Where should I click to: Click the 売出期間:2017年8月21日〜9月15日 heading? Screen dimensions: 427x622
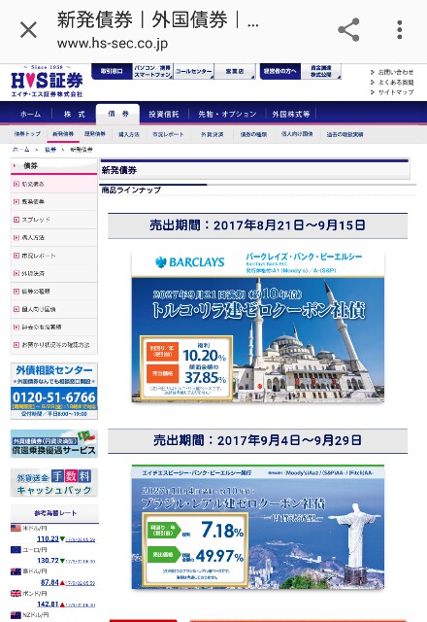pyautogui.click(x=257, y=225)
